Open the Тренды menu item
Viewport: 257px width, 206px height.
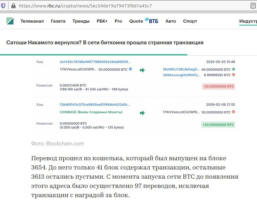pos(81,21)
